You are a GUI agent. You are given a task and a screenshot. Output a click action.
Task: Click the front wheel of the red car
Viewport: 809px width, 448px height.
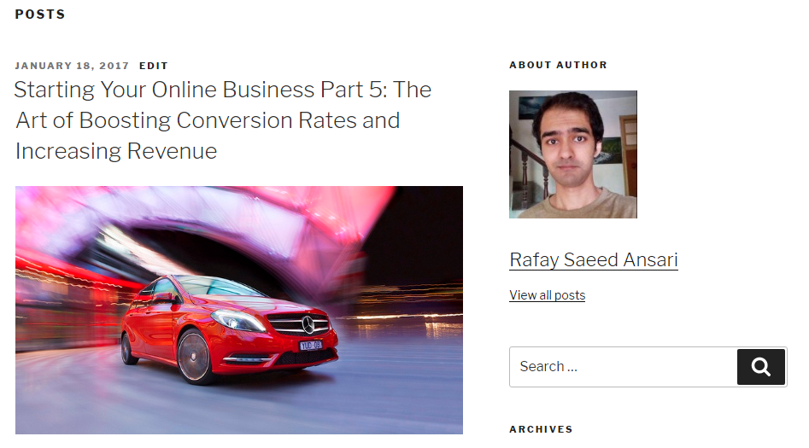tap(196, 356)
